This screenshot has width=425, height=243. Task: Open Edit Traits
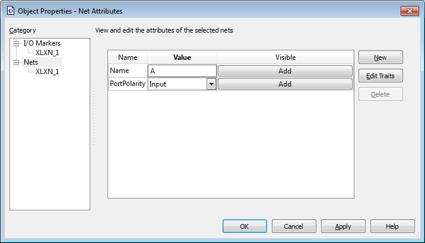[380, 76]
